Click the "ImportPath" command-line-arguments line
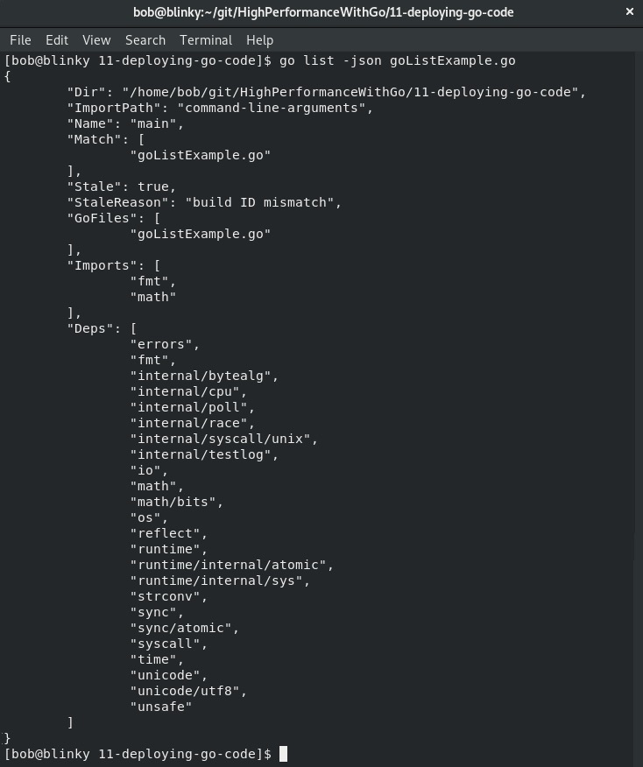Image resolution: width=643 pixels, height=767 pixels. point(220,108)
